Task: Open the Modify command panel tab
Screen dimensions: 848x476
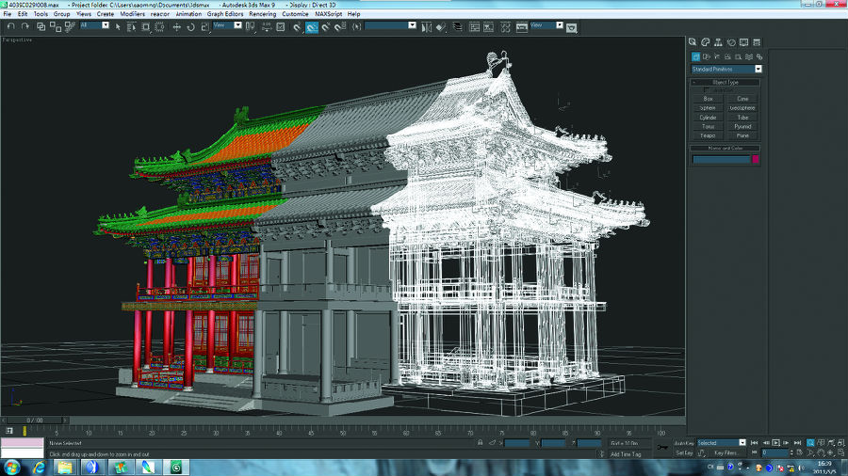Action: click(706, 42)
